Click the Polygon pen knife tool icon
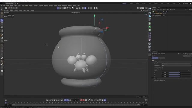 [2, 64]
